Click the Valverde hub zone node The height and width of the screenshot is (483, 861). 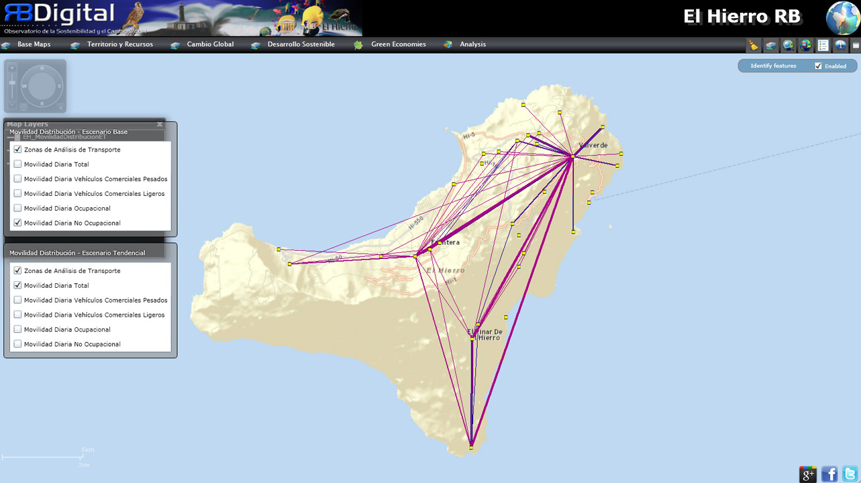coord(572,157)
